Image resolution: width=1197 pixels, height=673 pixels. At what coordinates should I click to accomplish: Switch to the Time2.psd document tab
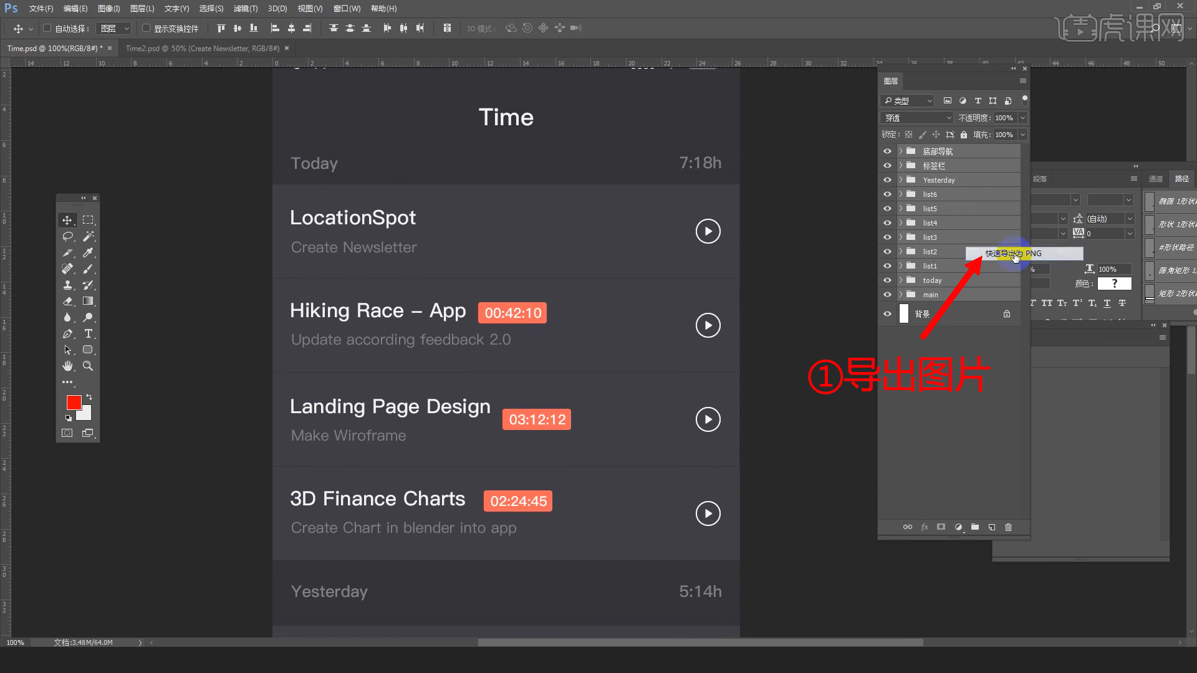pos(202,48)
